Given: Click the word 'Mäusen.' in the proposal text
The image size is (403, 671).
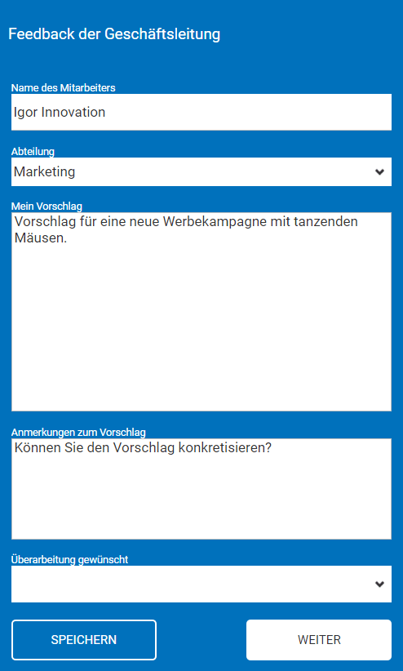Looking at the screenshot, I should [41, 238].
